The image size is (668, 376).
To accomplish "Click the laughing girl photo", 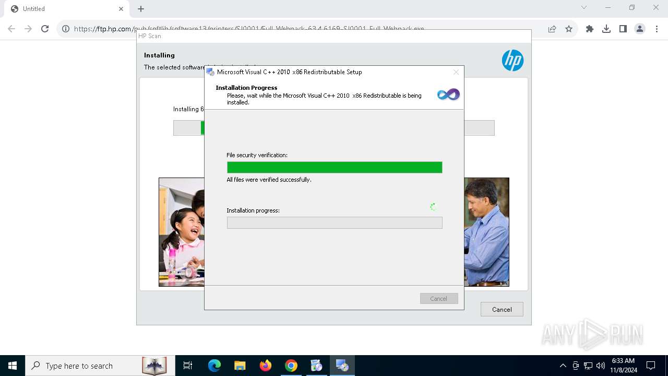I will click(182, 232).
